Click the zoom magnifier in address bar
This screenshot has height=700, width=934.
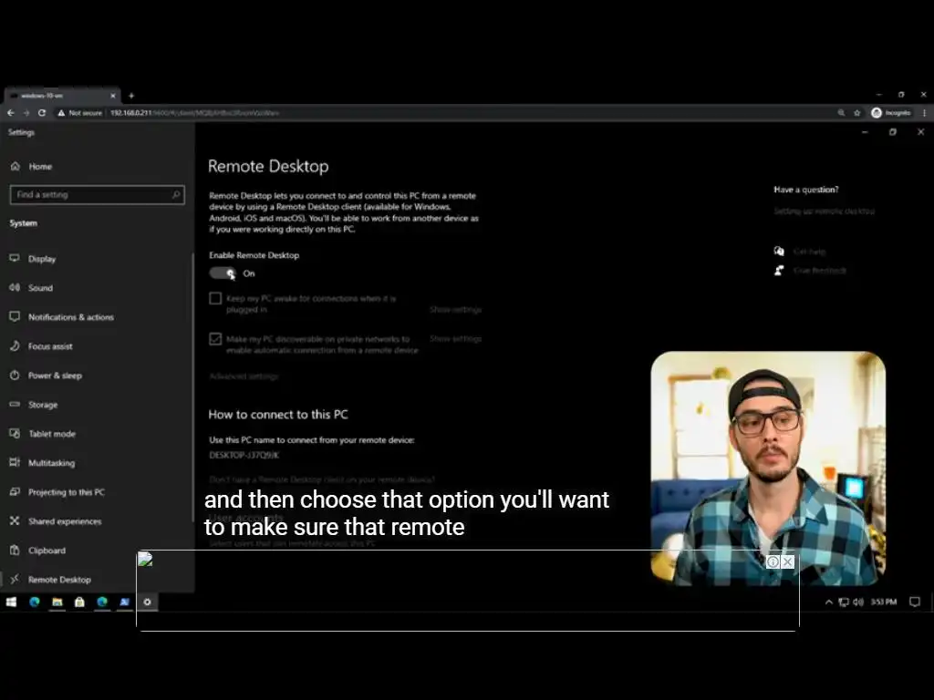coord(841,112)
